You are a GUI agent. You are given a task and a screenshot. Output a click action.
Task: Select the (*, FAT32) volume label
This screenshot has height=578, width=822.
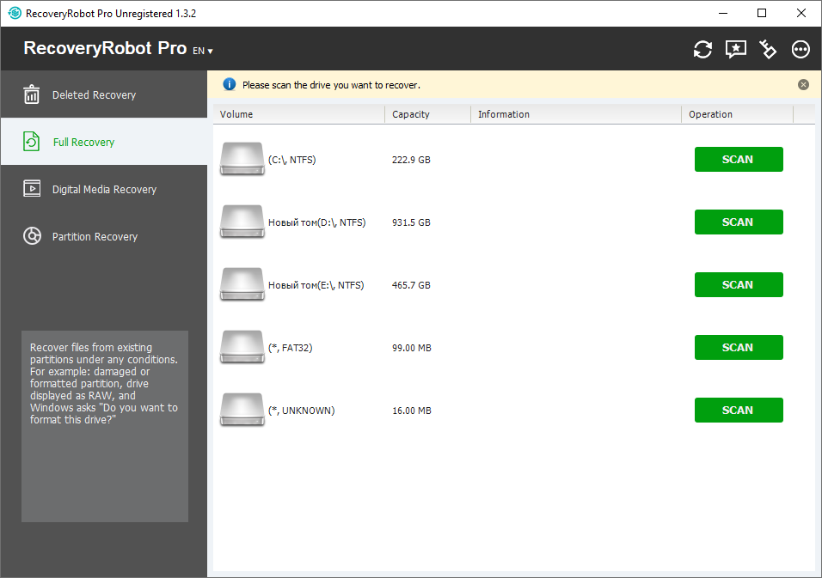[x=291, y=348]
